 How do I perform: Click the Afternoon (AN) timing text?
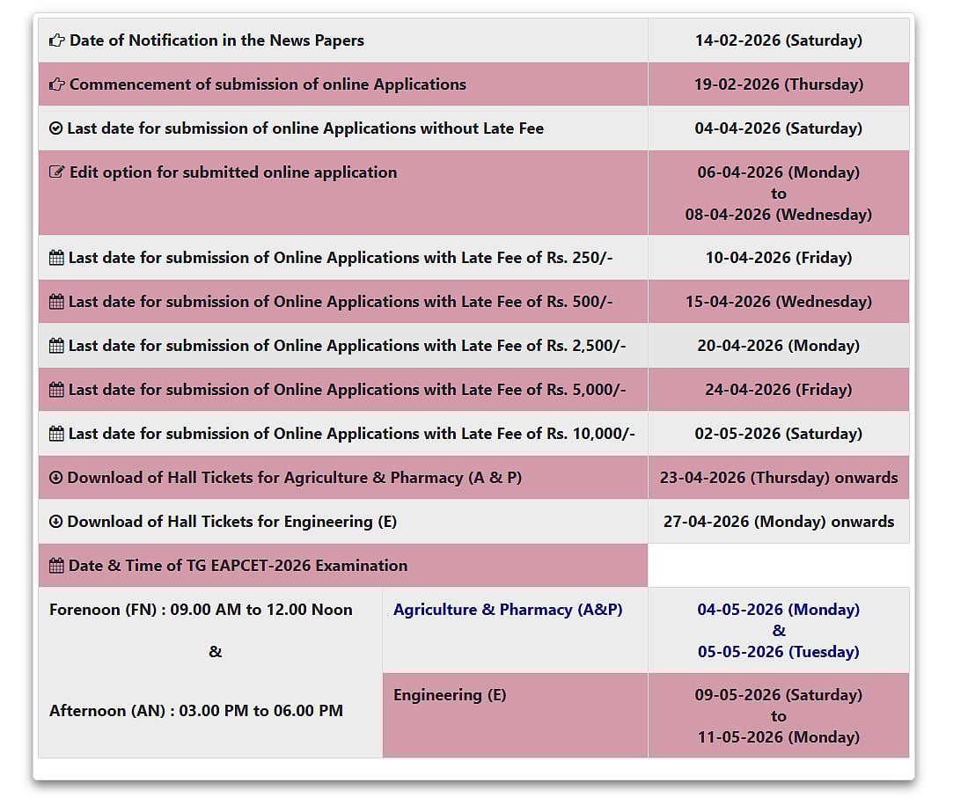[196, 711]
